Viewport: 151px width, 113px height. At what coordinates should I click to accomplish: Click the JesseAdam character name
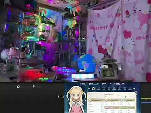109,94
